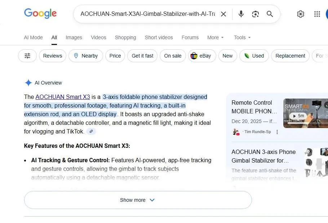Click the AI Overview label text

48,83
